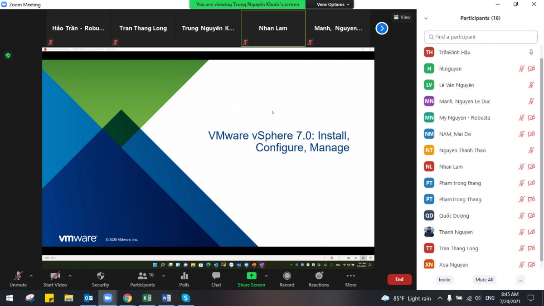Open the View Options dropdown
The width and height of the screenshot is (544, 306).
(333, 5)
